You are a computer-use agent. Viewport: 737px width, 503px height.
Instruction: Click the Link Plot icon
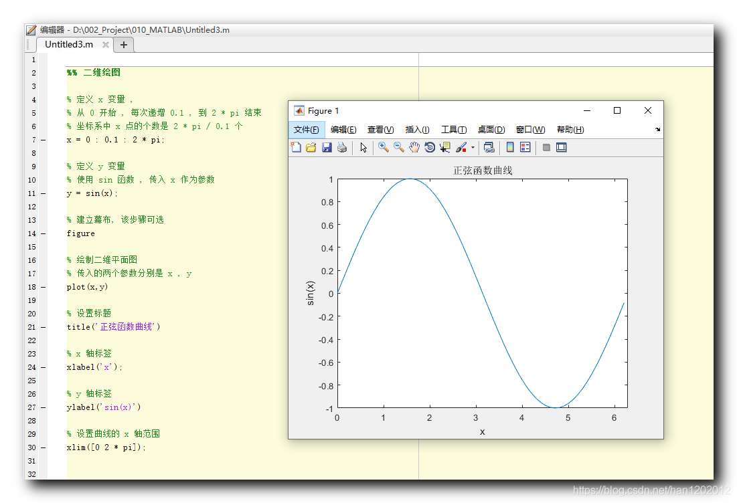489,147
